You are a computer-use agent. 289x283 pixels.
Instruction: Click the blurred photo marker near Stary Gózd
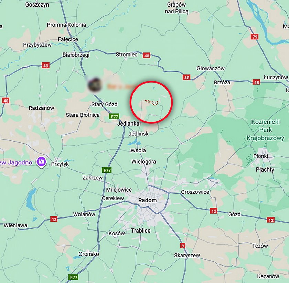95,85
